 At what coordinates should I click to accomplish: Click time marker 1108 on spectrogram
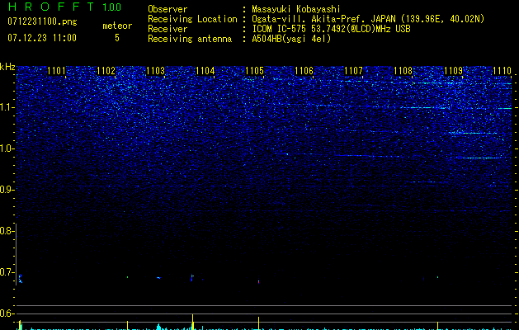point(403,71)
